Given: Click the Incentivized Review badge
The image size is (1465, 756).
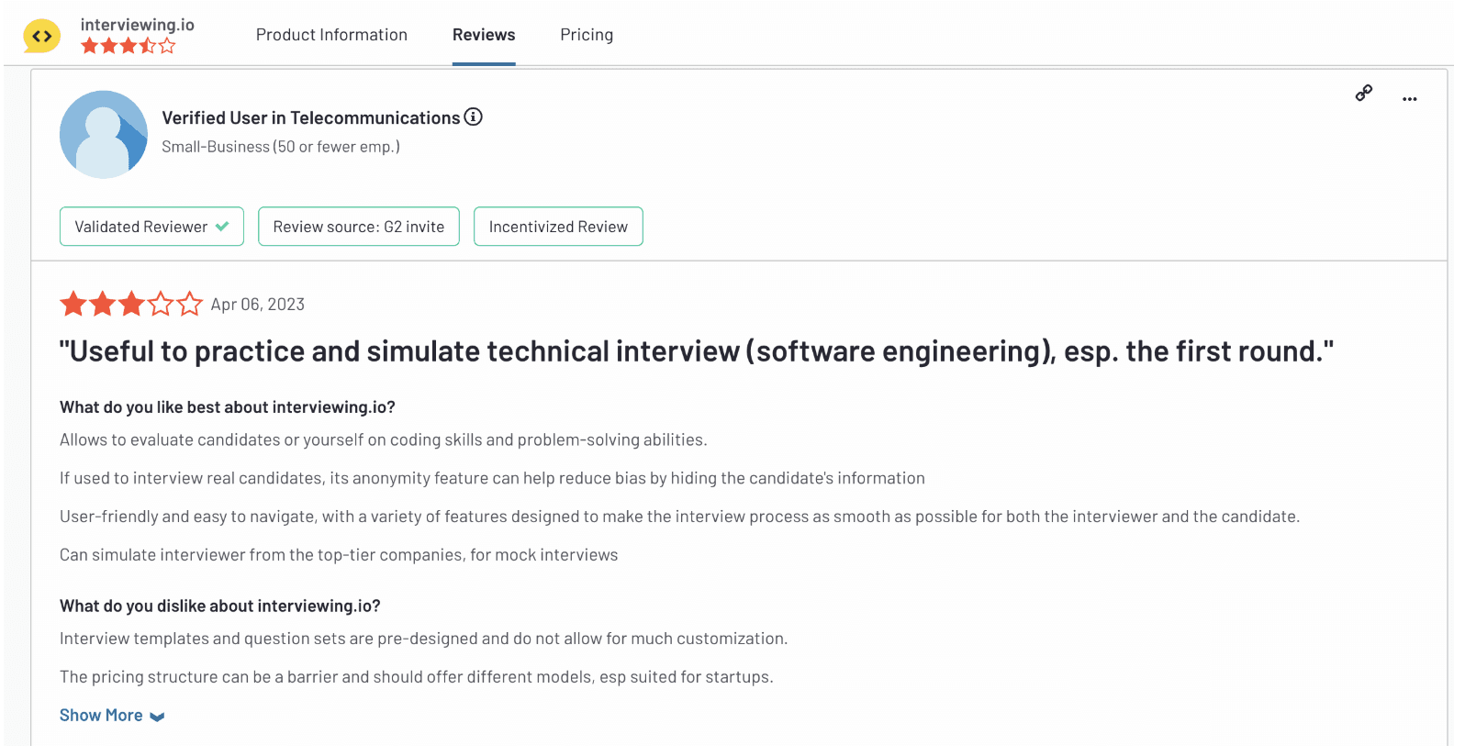Looking at the screenshot, I should (558, 227).
